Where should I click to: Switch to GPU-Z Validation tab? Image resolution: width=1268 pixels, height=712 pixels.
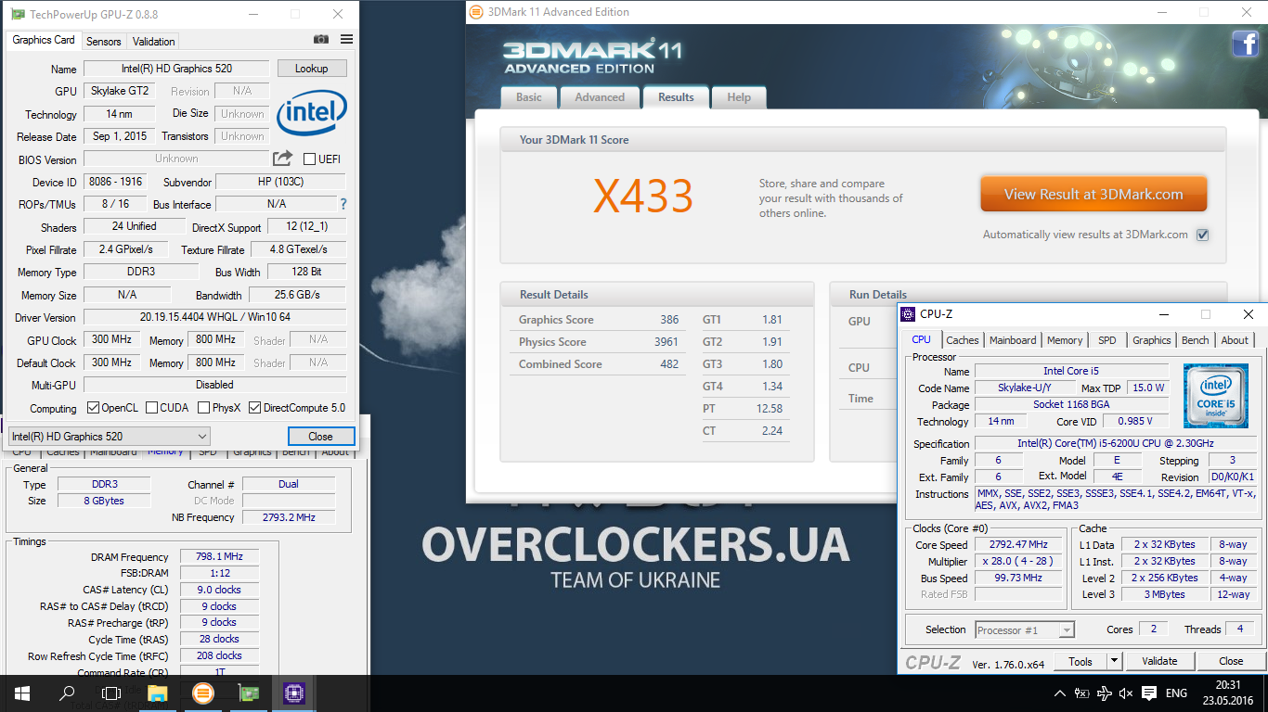(x=154, y=41)
